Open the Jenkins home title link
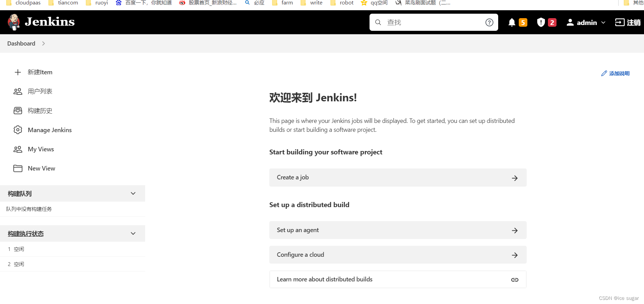Image resolution: width=644 pixels, height=304 pixels. [x=50, y=22]
